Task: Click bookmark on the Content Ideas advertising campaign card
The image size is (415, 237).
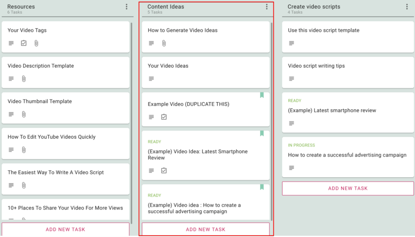Action: [262, 187]
